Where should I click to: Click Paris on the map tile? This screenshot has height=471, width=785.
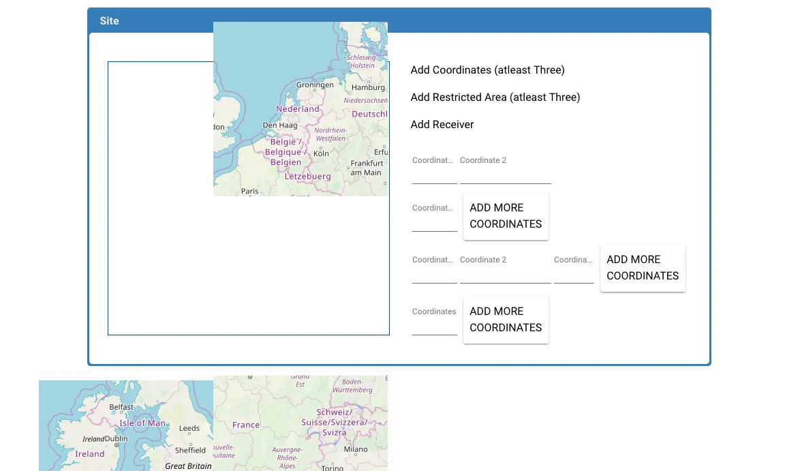(249, 192)
